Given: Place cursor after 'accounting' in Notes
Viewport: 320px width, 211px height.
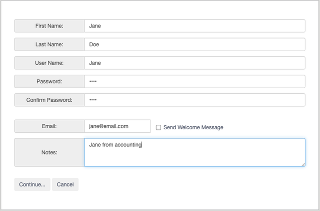Looking at the screenshot, I should point(142,145).
